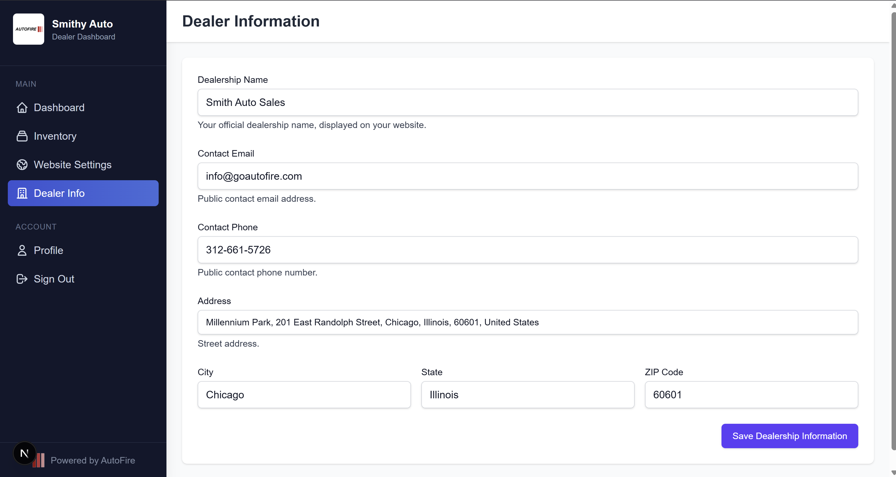The image size is (896, 477).
Task: Click the Inventory car icon
Action: (x=22, y=136)
